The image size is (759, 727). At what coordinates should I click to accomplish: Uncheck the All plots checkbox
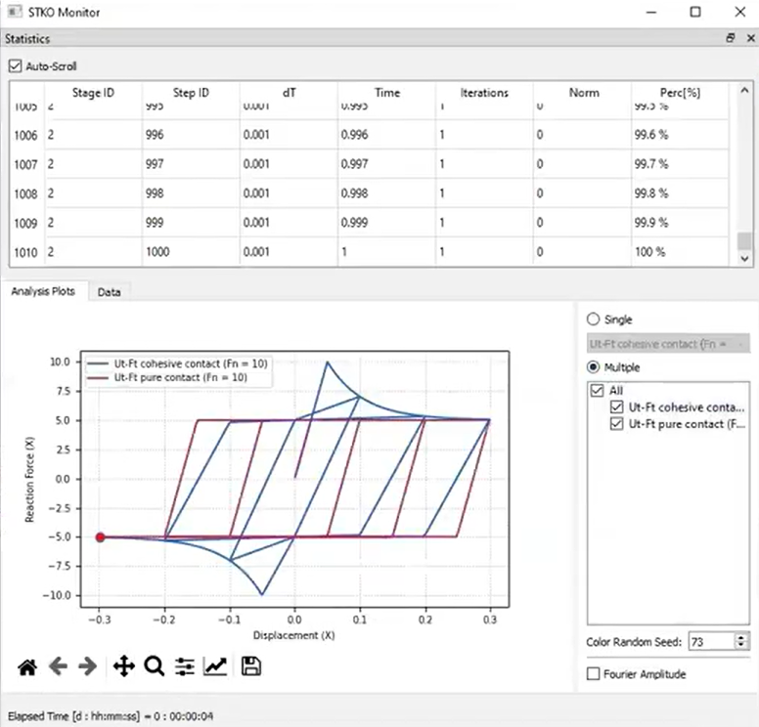pyautogui.click(x=598, y=390)
